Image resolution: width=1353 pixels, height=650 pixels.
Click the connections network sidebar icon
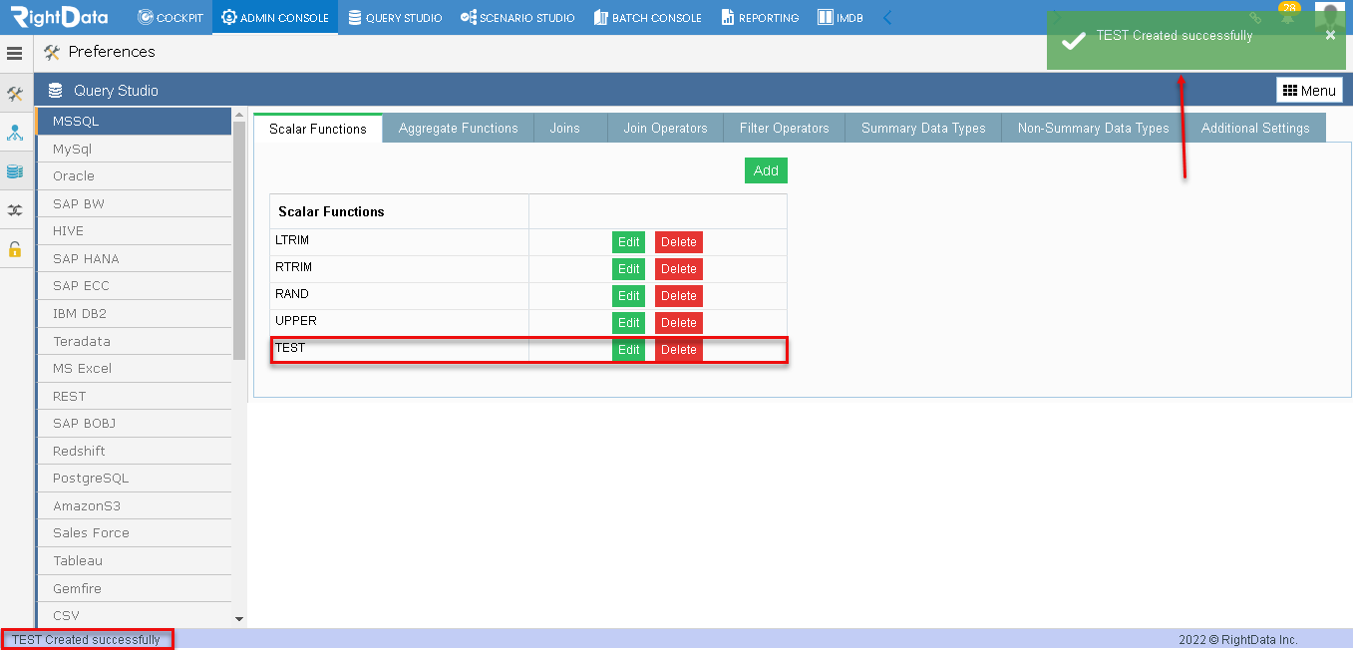pos(15,133)
